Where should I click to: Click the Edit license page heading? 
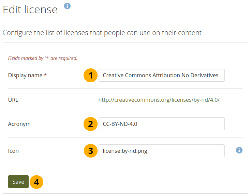30,10
